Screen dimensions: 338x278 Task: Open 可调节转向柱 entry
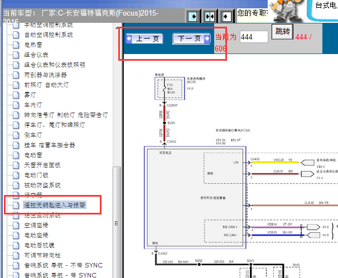coord(42,255)
